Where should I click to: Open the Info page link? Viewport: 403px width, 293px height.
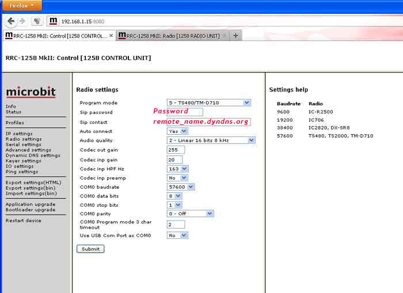click(11, 106)
